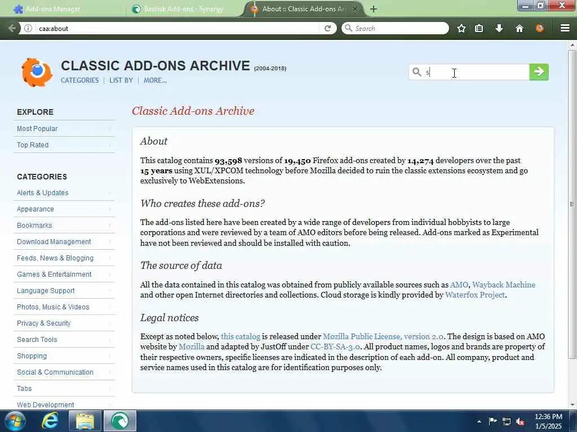
Task: Follow the AMO link in source text
Action: tap(459, 285)
